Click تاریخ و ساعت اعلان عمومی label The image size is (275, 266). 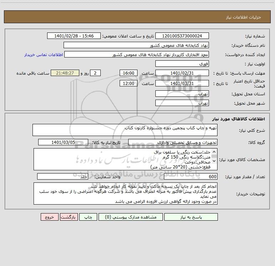coord(128,36)
